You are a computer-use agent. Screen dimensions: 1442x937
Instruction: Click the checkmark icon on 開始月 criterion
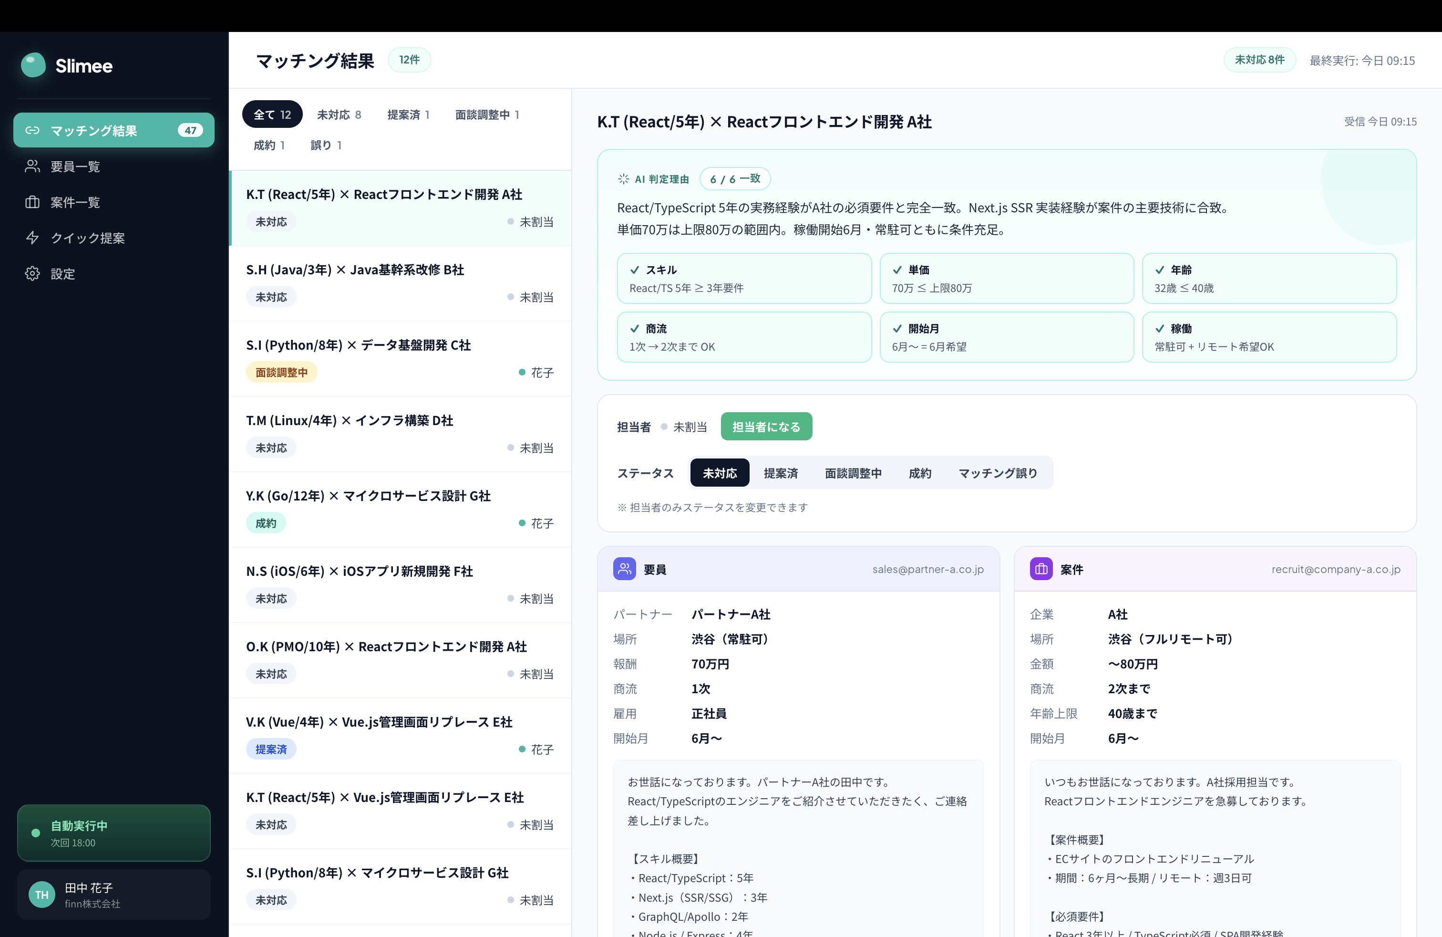click(x=897, y=329)
